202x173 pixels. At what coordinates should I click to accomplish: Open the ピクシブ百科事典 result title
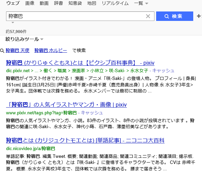(x=80, y=63)
